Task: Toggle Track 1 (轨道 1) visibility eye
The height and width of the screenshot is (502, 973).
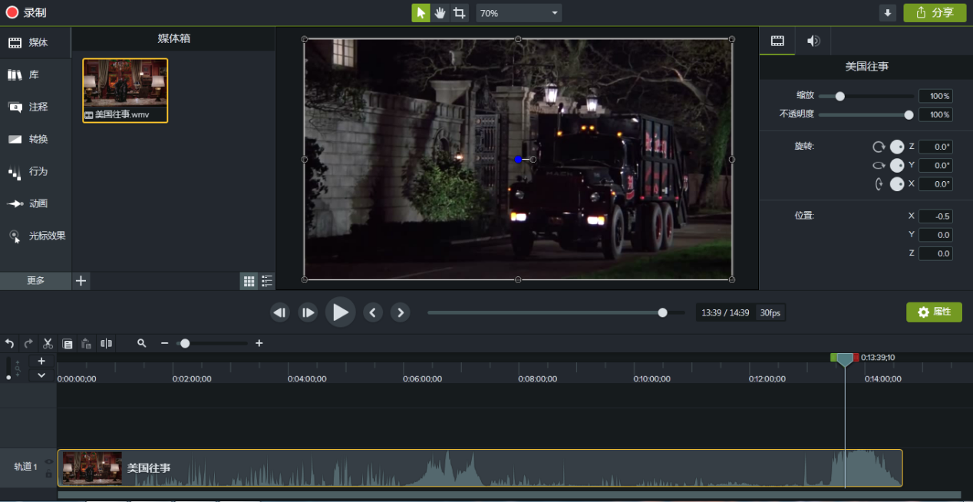Action: coord(49,461)
